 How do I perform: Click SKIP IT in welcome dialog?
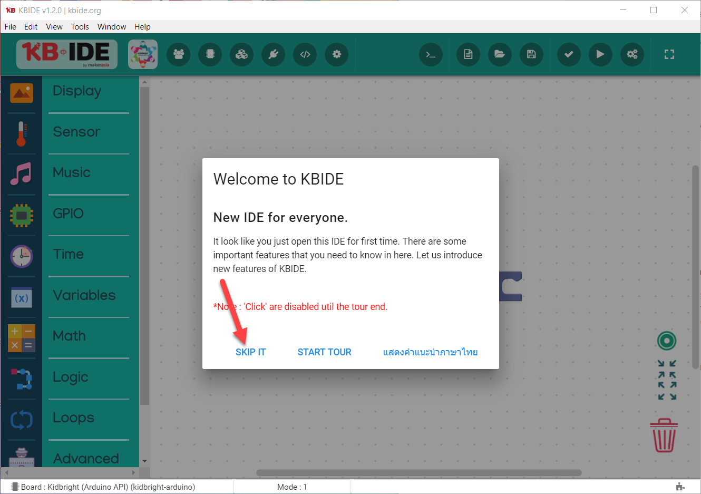[250, 352]
